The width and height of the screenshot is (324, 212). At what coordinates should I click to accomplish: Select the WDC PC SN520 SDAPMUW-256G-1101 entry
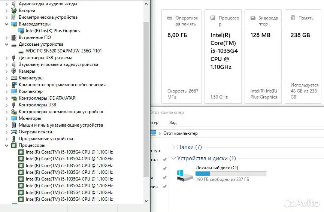64,51
